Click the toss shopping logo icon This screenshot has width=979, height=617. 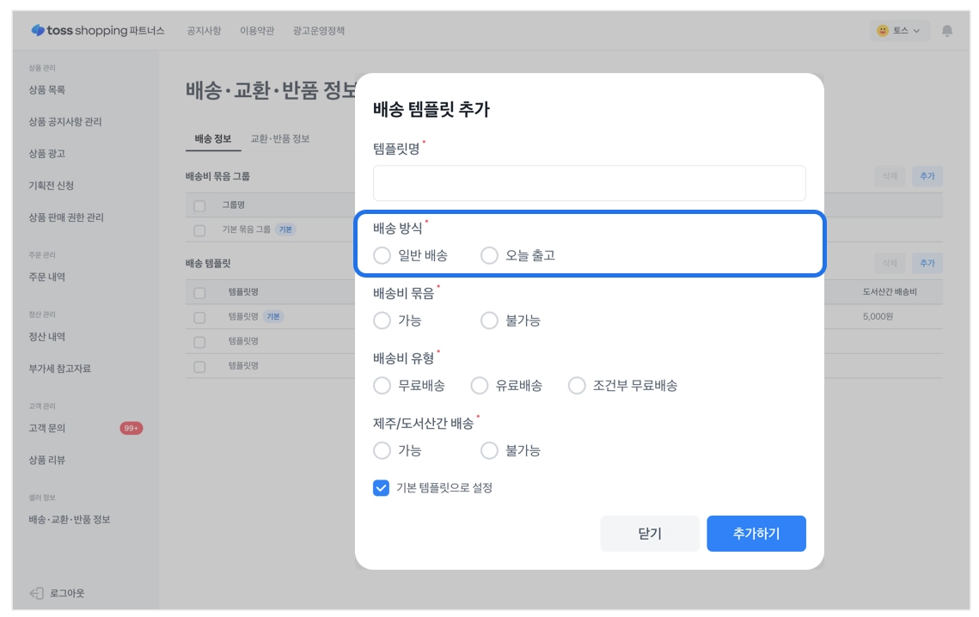click(38, 31)
